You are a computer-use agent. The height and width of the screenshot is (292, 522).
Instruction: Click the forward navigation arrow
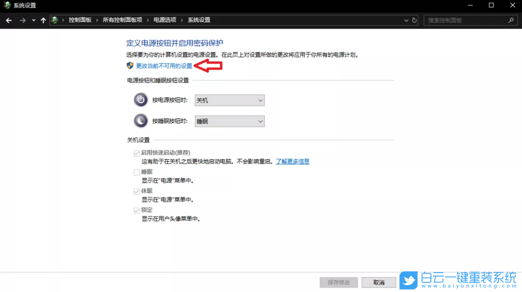point(23,20)
